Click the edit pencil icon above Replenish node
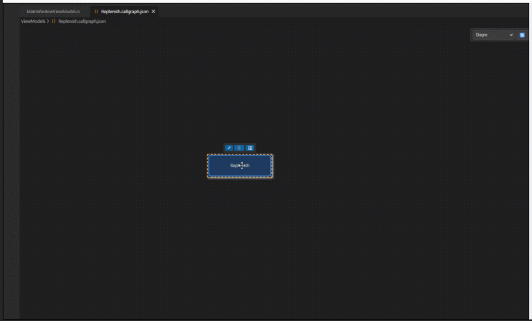 229,148
